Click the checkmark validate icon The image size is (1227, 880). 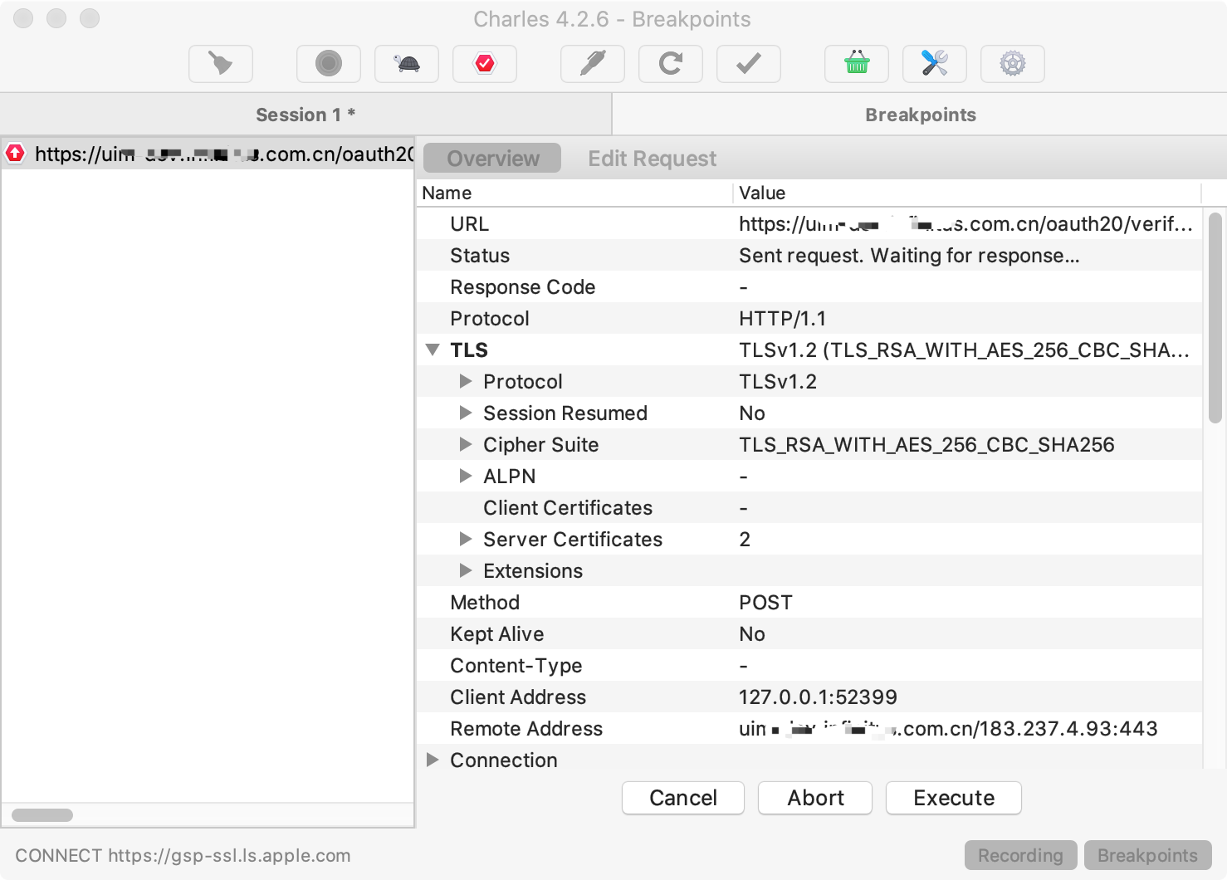pyautogui.click(x=749, y=64)
